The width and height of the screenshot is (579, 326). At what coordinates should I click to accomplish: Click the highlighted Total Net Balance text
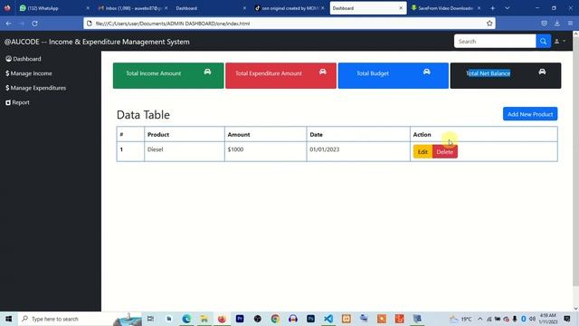489,73
